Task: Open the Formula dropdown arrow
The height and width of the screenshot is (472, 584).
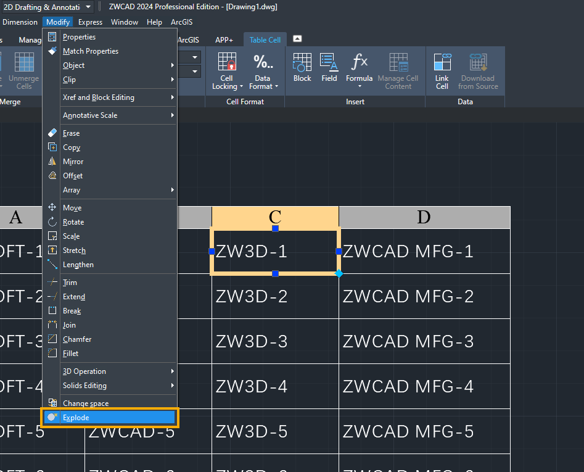Action: click(360, 86)
